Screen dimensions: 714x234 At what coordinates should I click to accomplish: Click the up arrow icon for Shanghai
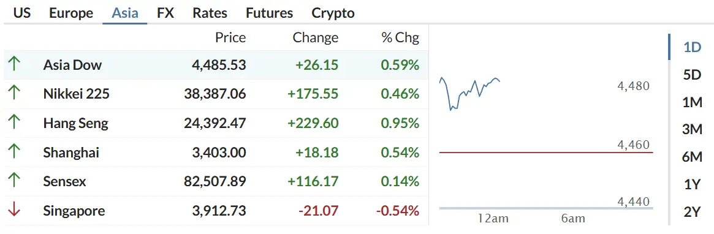[x=14, y=151]
